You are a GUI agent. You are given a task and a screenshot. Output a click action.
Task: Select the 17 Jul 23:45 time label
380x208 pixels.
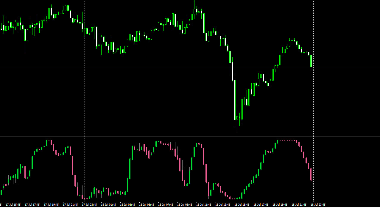click(89, 205)
